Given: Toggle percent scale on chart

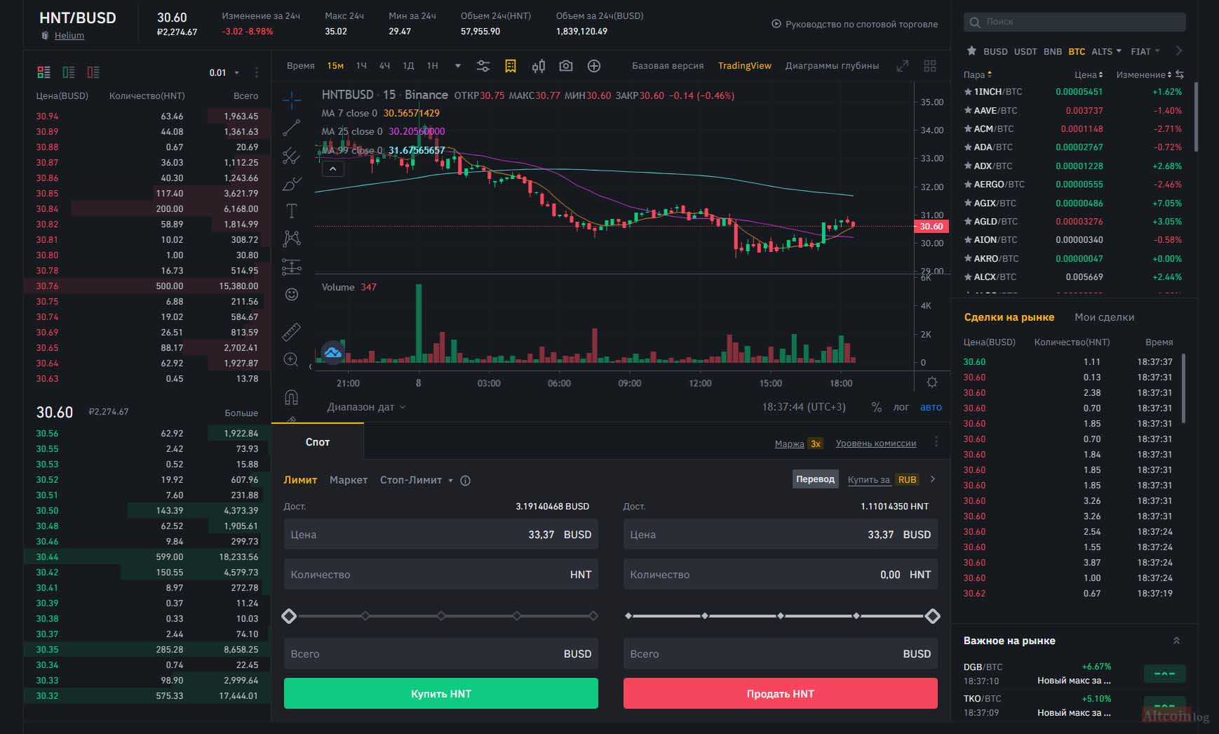Looking at the screenshot, I should click(876, 407).
